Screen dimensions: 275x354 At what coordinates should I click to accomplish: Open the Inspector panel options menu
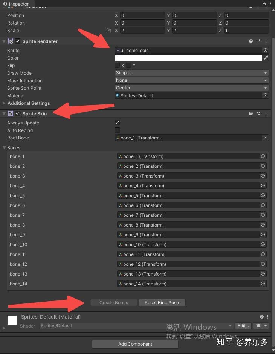tap(270, 3)
